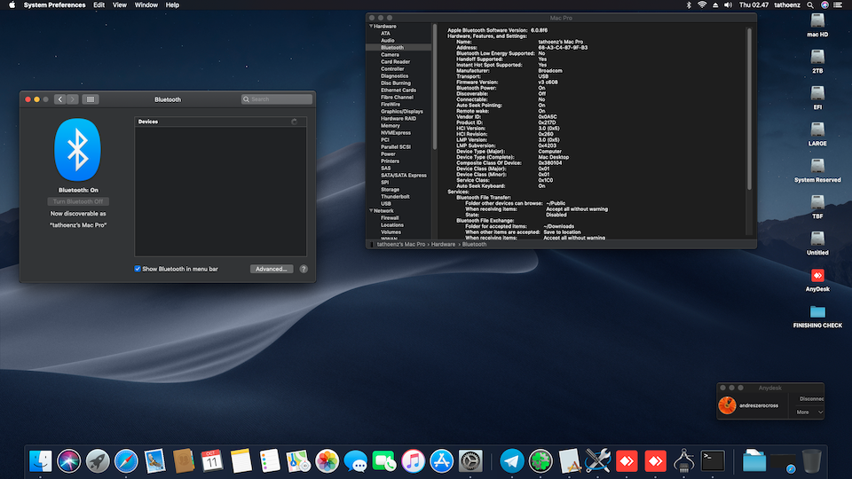Open Safari from the Dock

tap(126, 460)
